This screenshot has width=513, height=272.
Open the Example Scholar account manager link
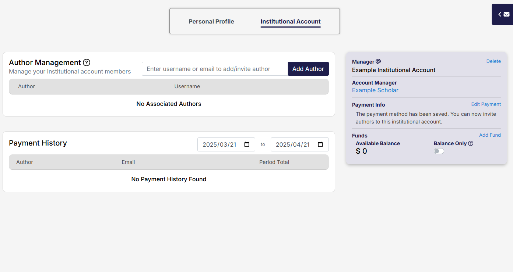pyautogui.click(x=375, y=90)
